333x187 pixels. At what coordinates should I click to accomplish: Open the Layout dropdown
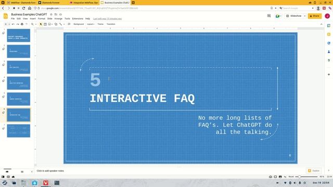[x=91, y=24]
